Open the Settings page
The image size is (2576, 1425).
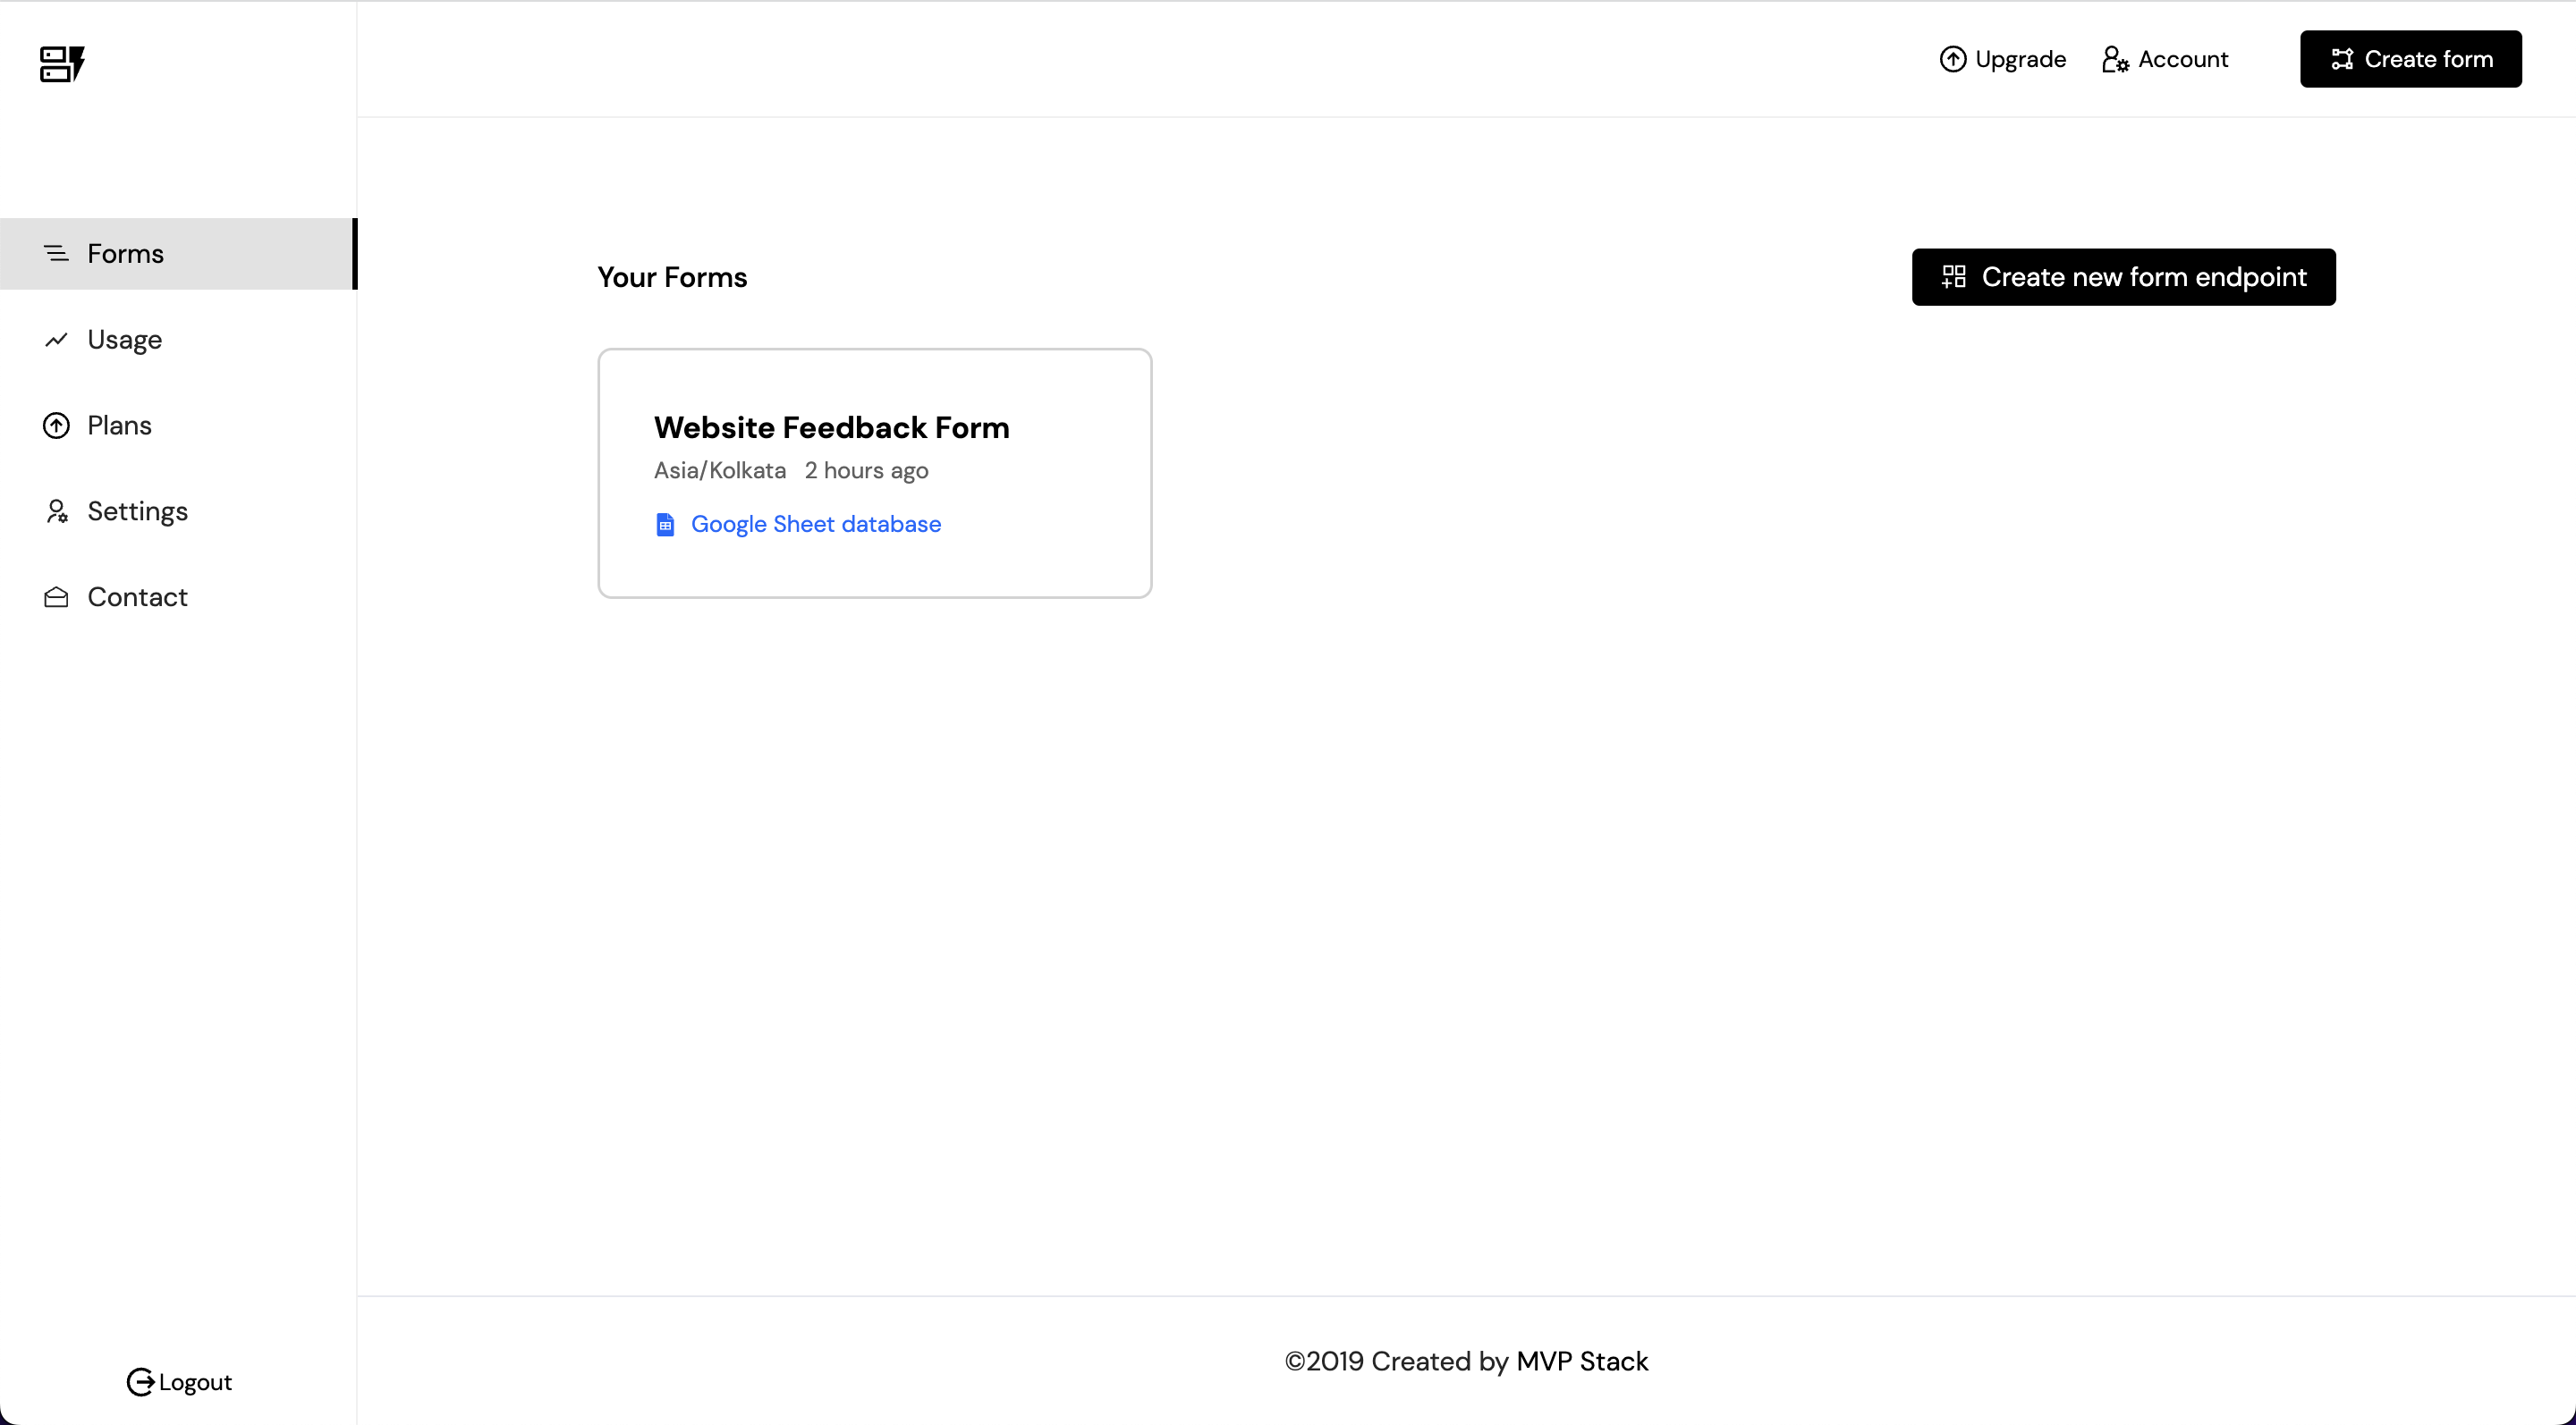click(x=138, y=510)
